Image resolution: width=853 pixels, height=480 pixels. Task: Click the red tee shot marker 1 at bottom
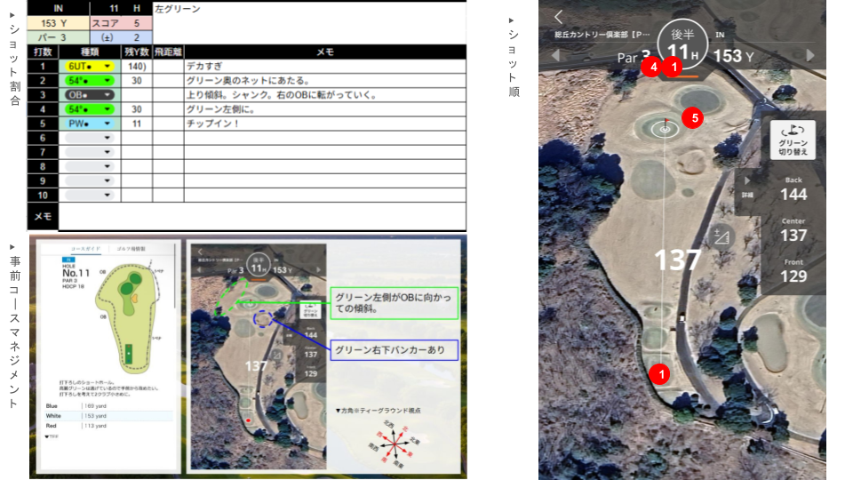tap(658, 374)
